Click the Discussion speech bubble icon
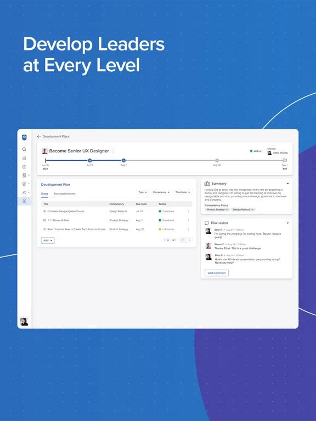 point(207,223)
